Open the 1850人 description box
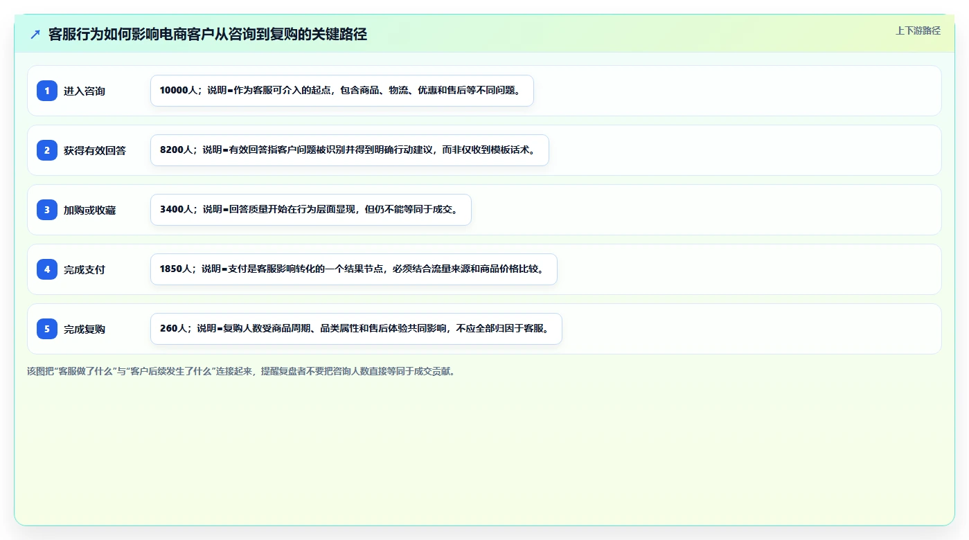The image size is (969, 540). pyautogui.click(x=354, y=269)
